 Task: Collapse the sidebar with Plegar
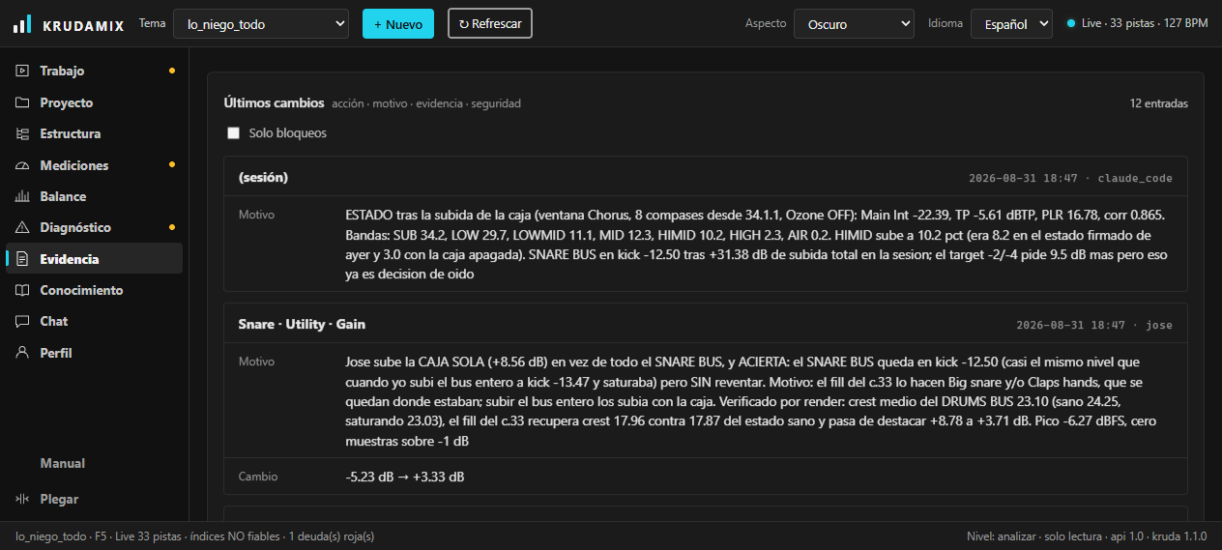95,499
